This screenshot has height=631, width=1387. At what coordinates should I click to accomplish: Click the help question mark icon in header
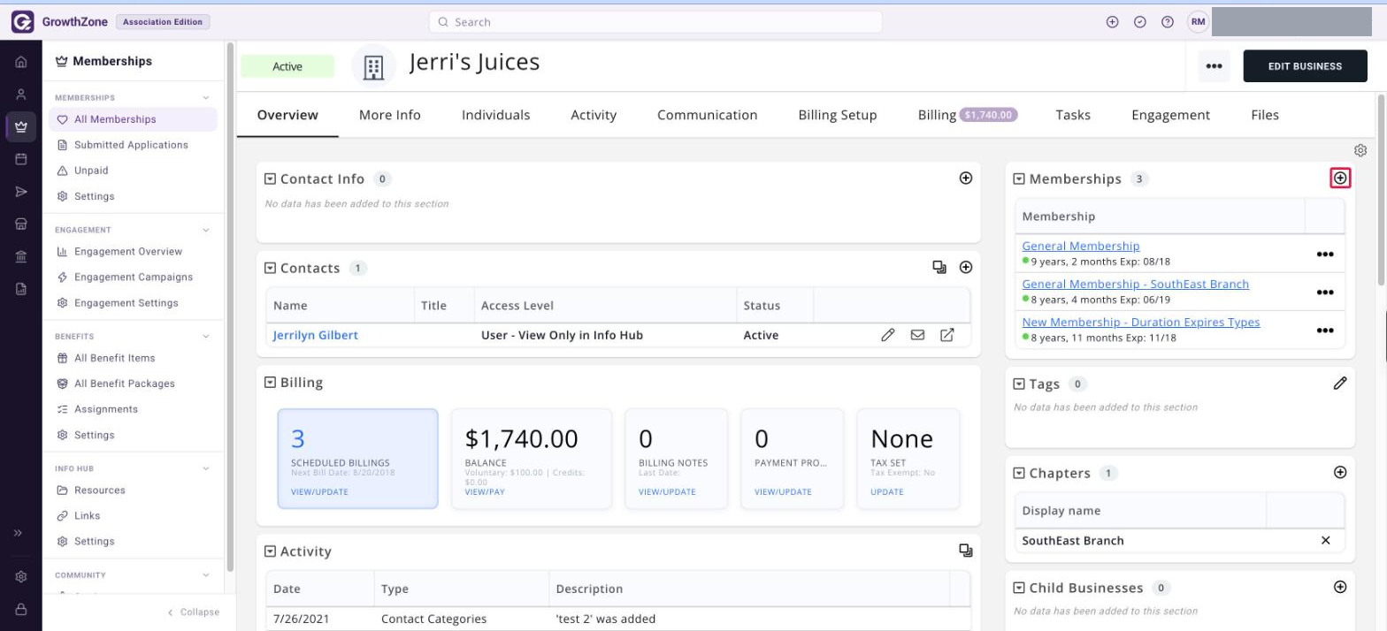1168,22
